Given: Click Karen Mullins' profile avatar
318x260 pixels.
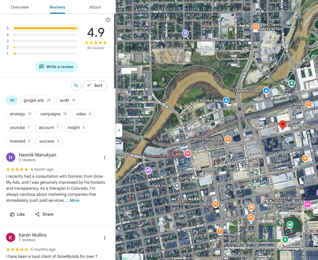Looking at the screenshot, I should tap(10, 237).
